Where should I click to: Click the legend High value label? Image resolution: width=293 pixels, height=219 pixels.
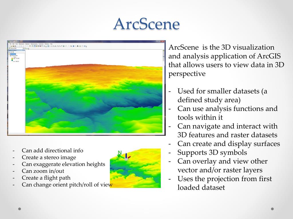[16, 58]
